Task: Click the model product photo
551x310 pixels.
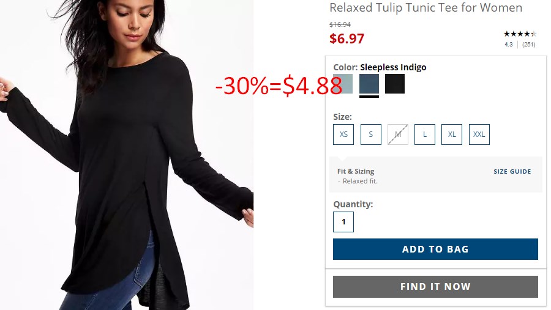Action: [x=127, y=155]
